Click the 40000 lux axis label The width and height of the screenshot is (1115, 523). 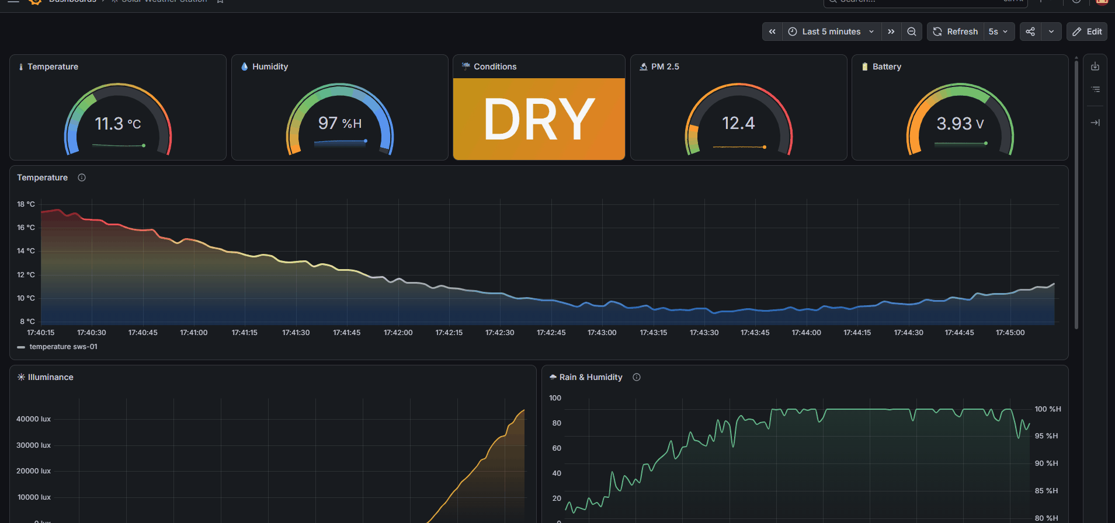(33, 419)
